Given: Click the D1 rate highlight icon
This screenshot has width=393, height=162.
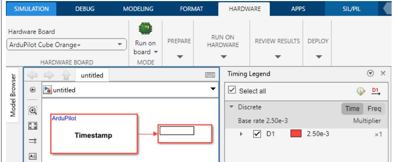Looking at the screenshot, I should [x=376, y=91].
